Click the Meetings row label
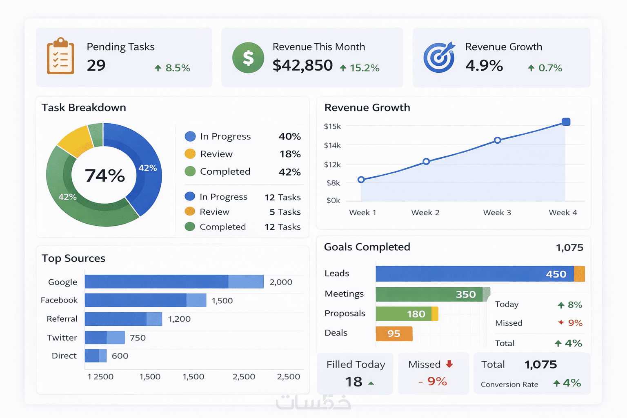Screen dimensions: 627x418 [344, 294]
